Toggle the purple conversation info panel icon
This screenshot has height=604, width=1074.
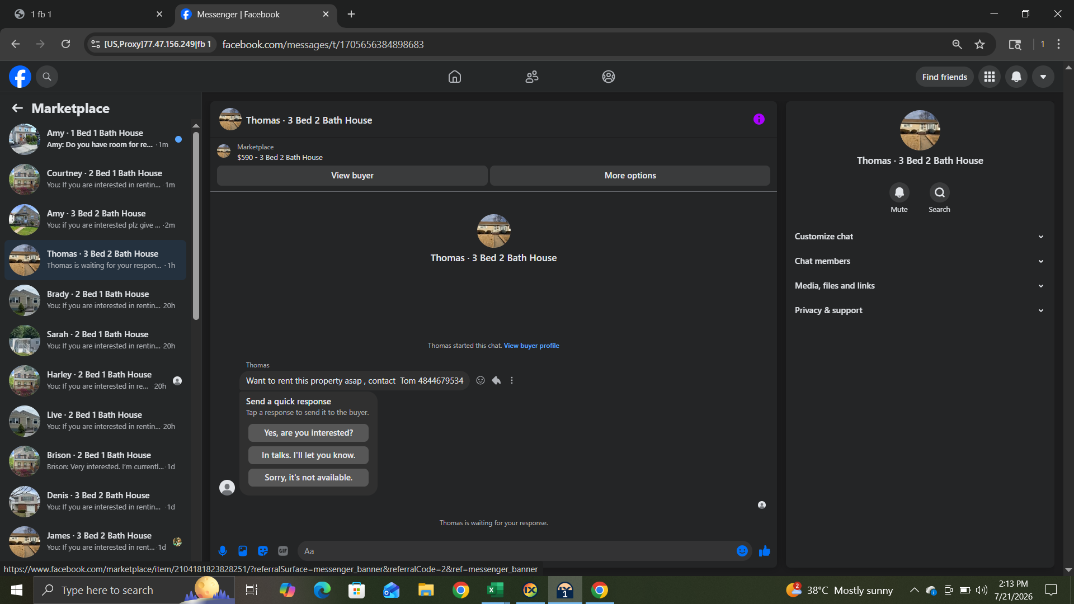759,119
